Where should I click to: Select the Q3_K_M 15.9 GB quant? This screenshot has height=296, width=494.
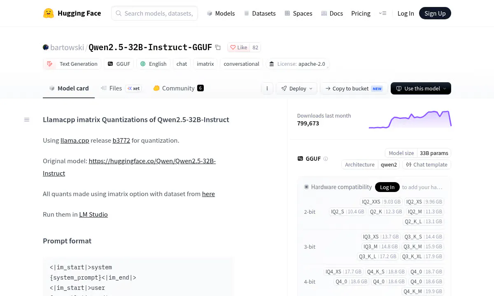423,247
